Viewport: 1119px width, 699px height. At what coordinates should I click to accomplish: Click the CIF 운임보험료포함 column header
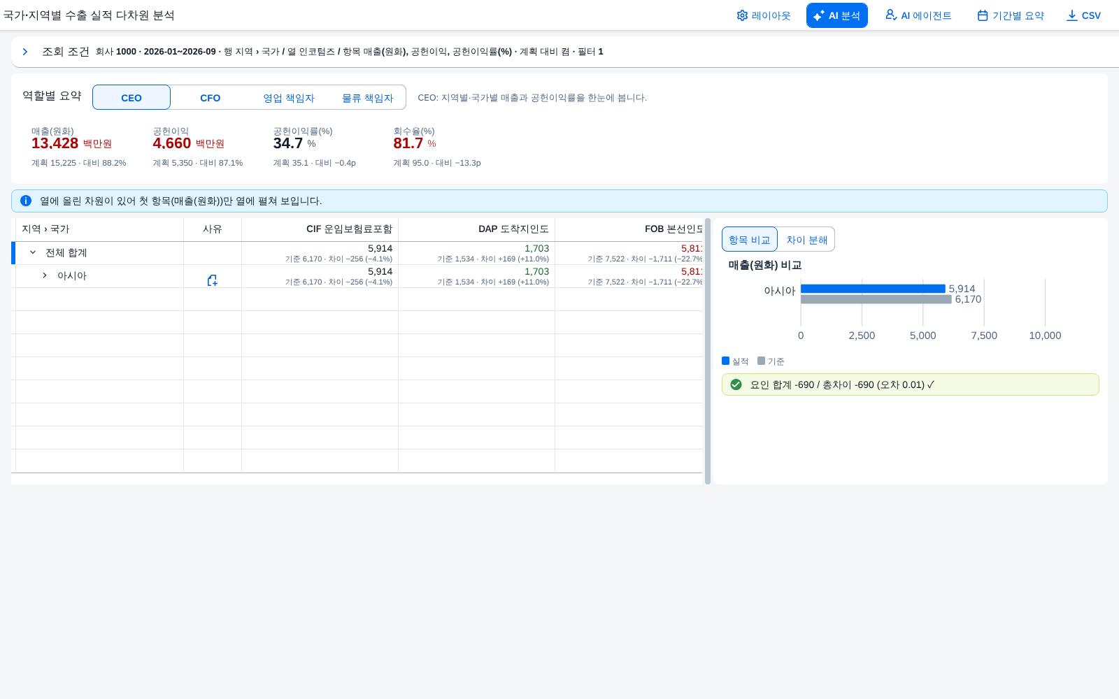320,229
